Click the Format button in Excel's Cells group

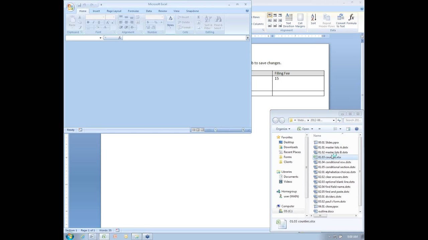pyautogui.click(x=185, y=27)
